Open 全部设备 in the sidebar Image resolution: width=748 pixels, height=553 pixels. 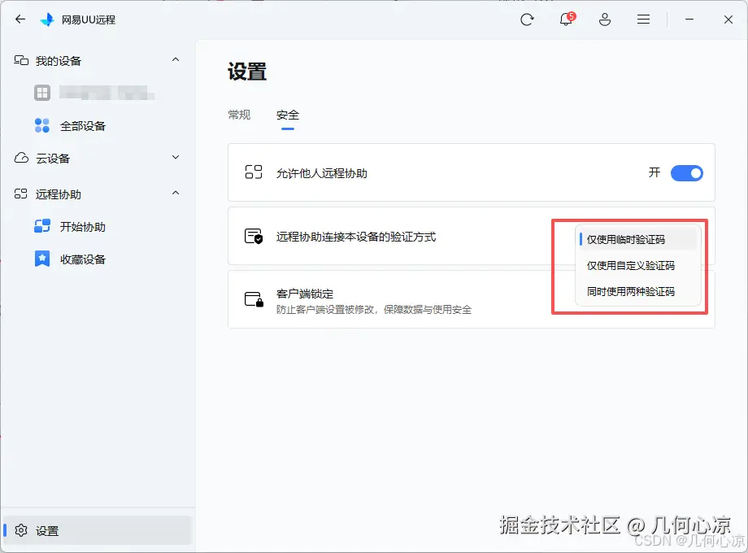[x=83, y=126]
